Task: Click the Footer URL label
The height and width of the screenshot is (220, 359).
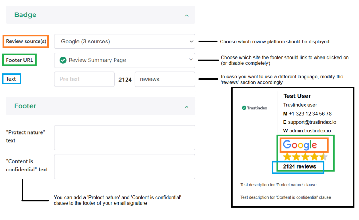Action: pos(20,60)
